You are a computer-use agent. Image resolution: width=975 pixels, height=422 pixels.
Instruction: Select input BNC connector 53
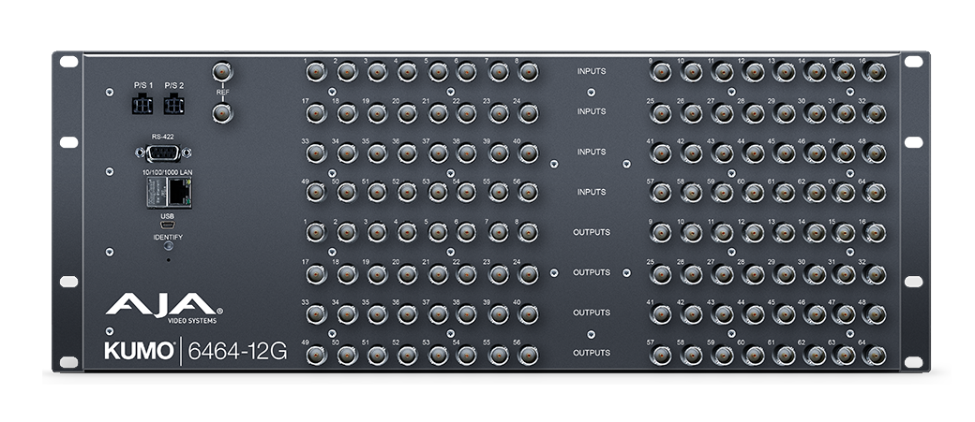click(x=438, y=193)
